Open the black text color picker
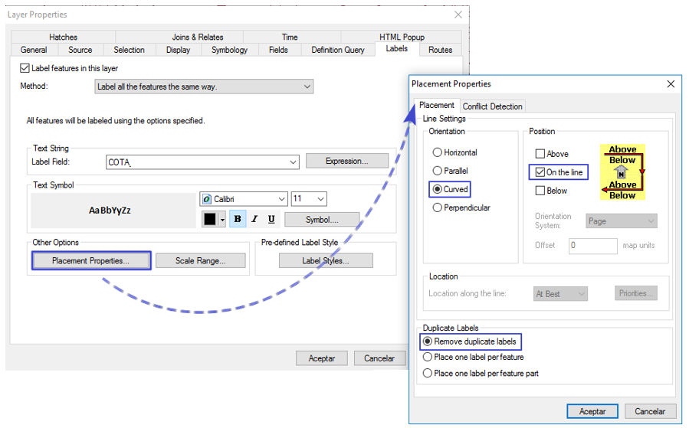 (215, 219)
